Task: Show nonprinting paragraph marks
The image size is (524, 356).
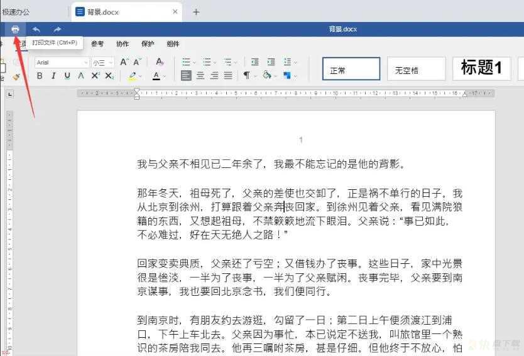Action: click(247, 76)
